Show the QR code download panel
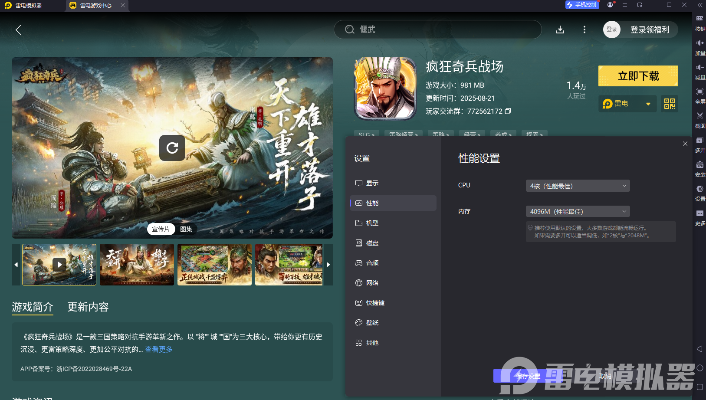The image size is (706, 400). [x=669, y=103]
